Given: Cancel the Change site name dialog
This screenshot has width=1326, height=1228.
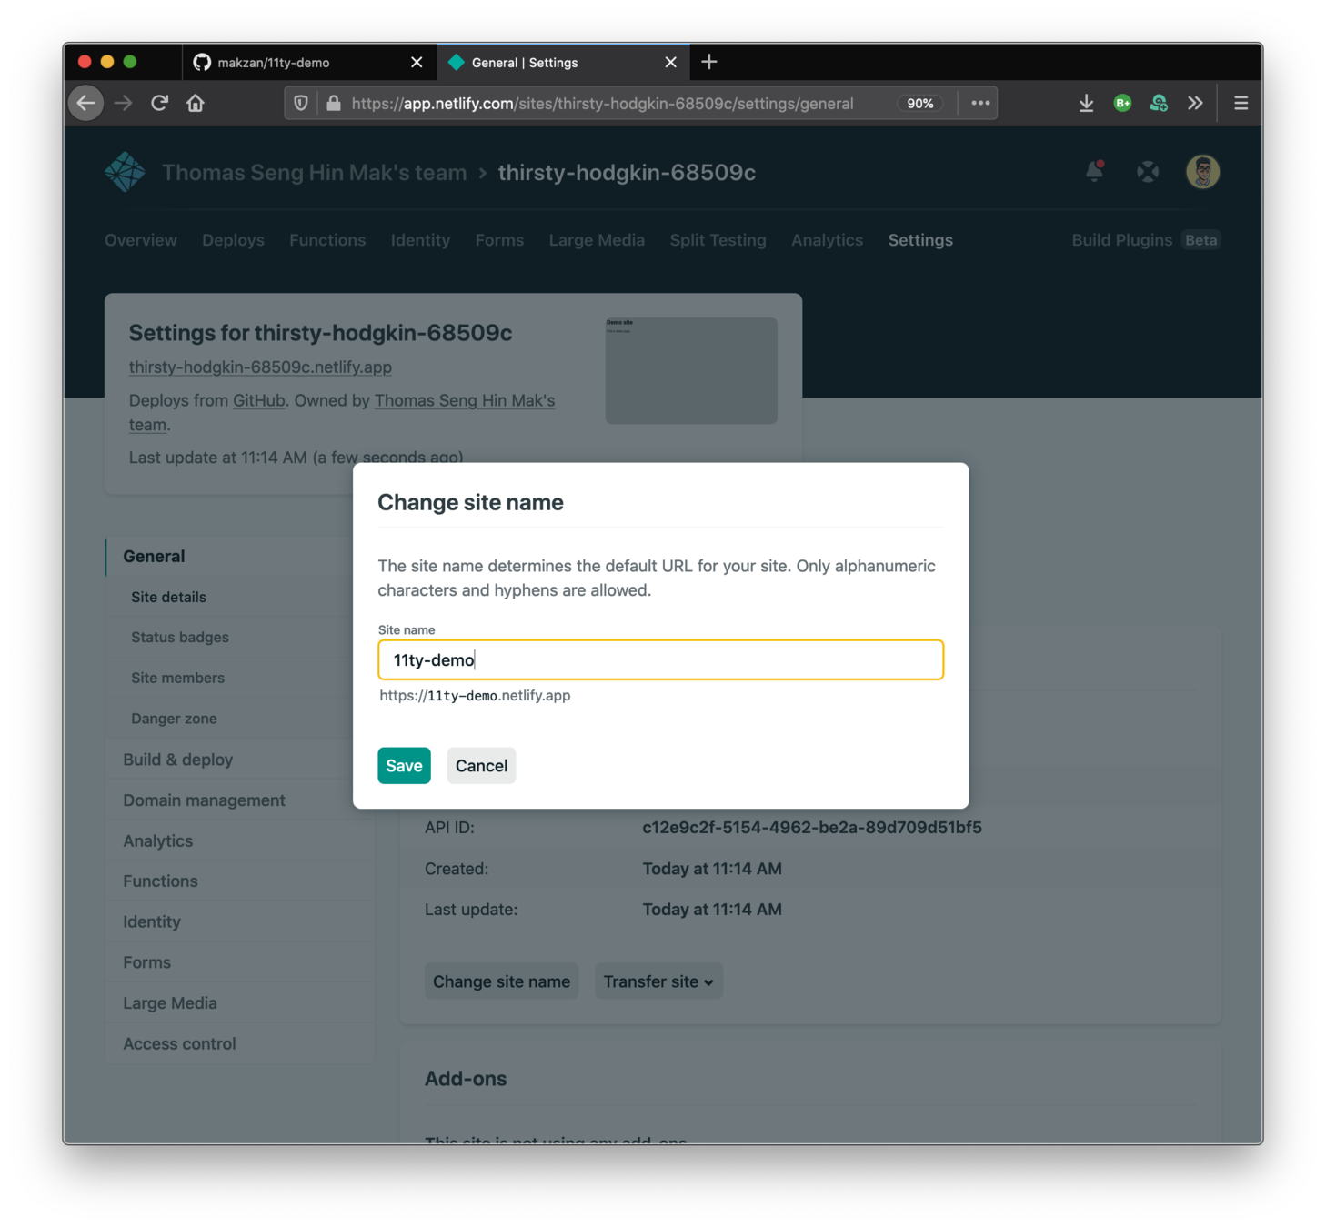Looking at the screenshot, I should 481,766.
